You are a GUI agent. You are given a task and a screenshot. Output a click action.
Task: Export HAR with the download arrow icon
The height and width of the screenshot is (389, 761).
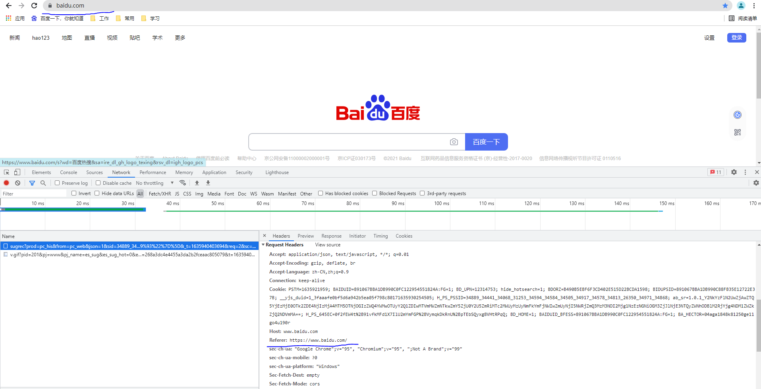(x=208, y=183)
